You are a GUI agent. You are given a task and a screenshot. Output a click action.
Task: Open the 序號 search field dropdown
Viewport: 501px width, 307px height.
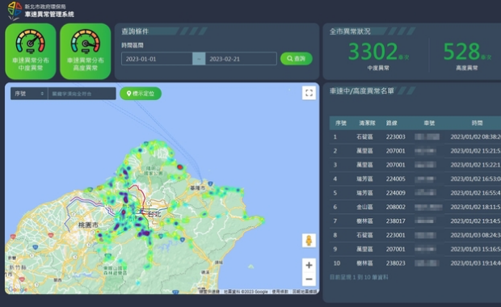point(29,94)
